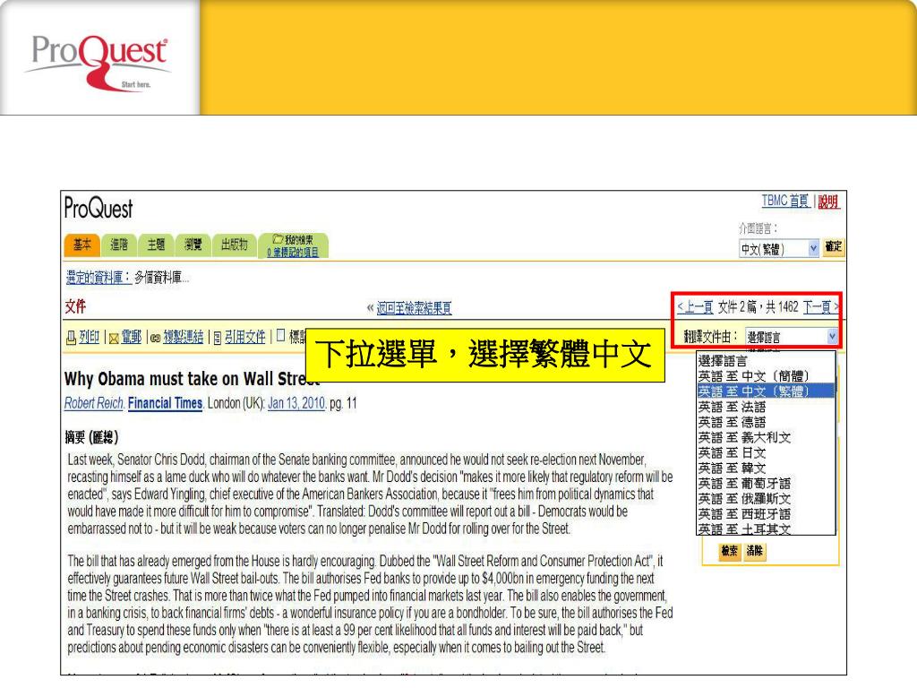Click the 列印 print link text
The height and width of the screenshot is (688, 917).
tap(90, 337)
